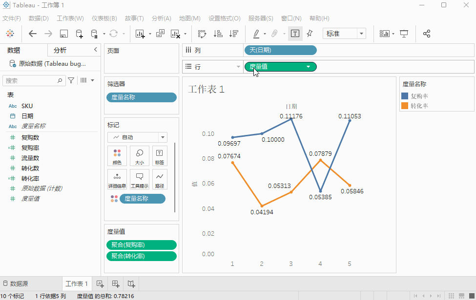476x300 pixels.
Task: Click the new worksheet tab icon at bottom
Action: click(x=100, y=283)
